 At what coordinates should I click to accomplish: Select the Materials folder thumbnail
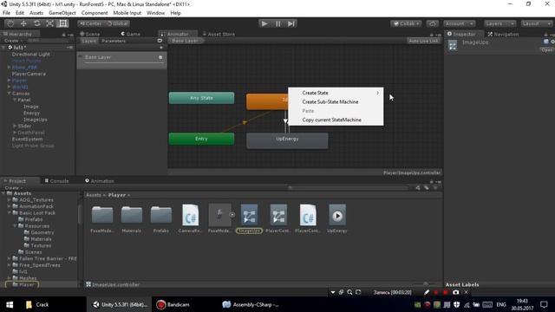(x=131, y=218)
